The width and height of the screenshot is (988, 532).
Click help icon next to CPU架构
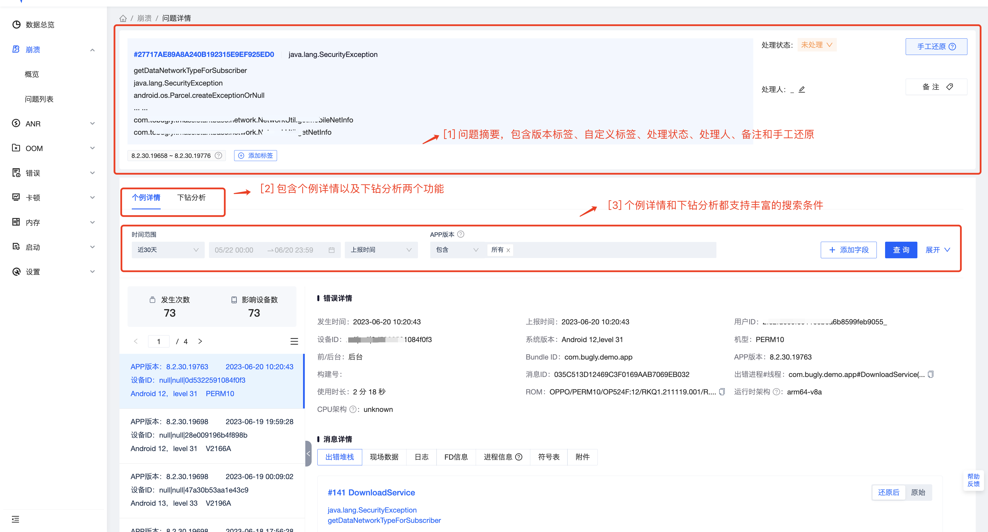[x=352, y=409]
